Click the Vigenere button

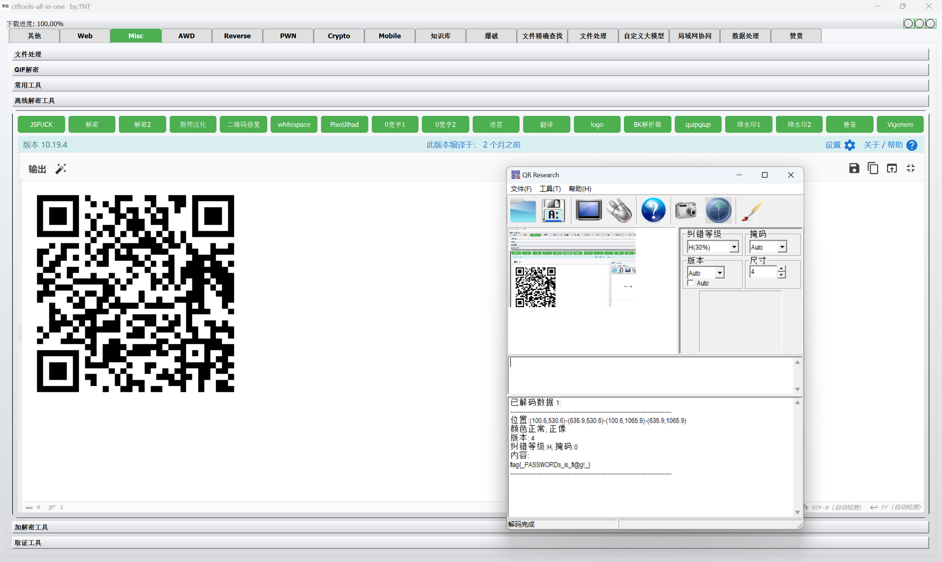coord(900,124)
